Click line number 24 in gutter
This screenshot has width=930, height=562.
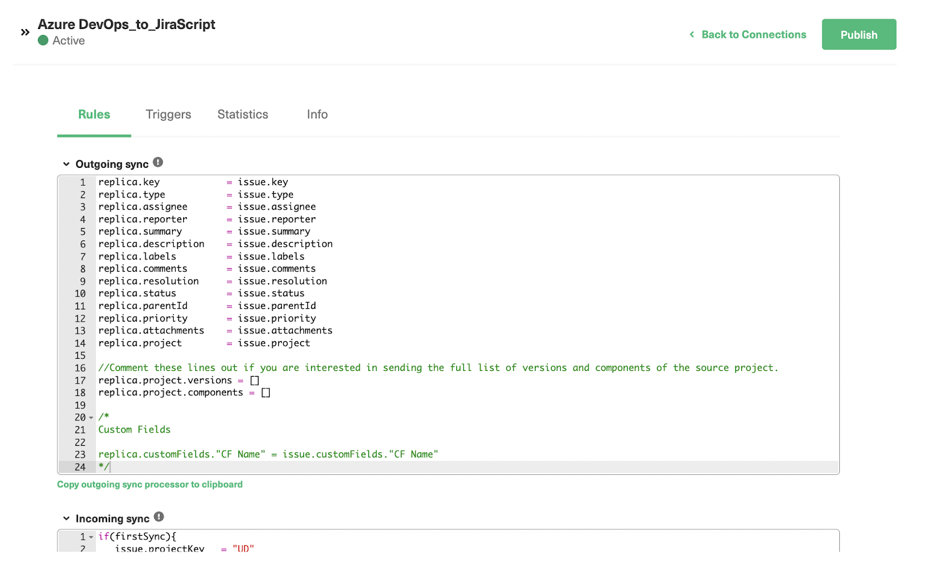tap(80, 467)
